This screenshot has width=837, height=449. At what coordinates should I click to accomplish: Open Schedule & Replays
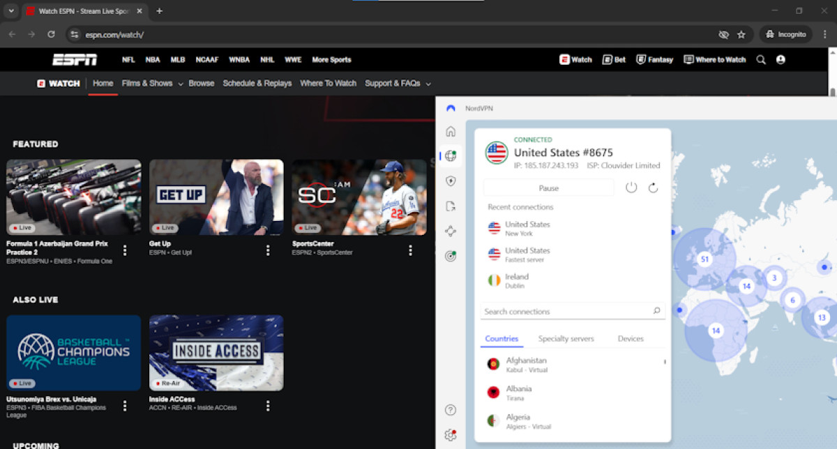[x=257, y=83]
